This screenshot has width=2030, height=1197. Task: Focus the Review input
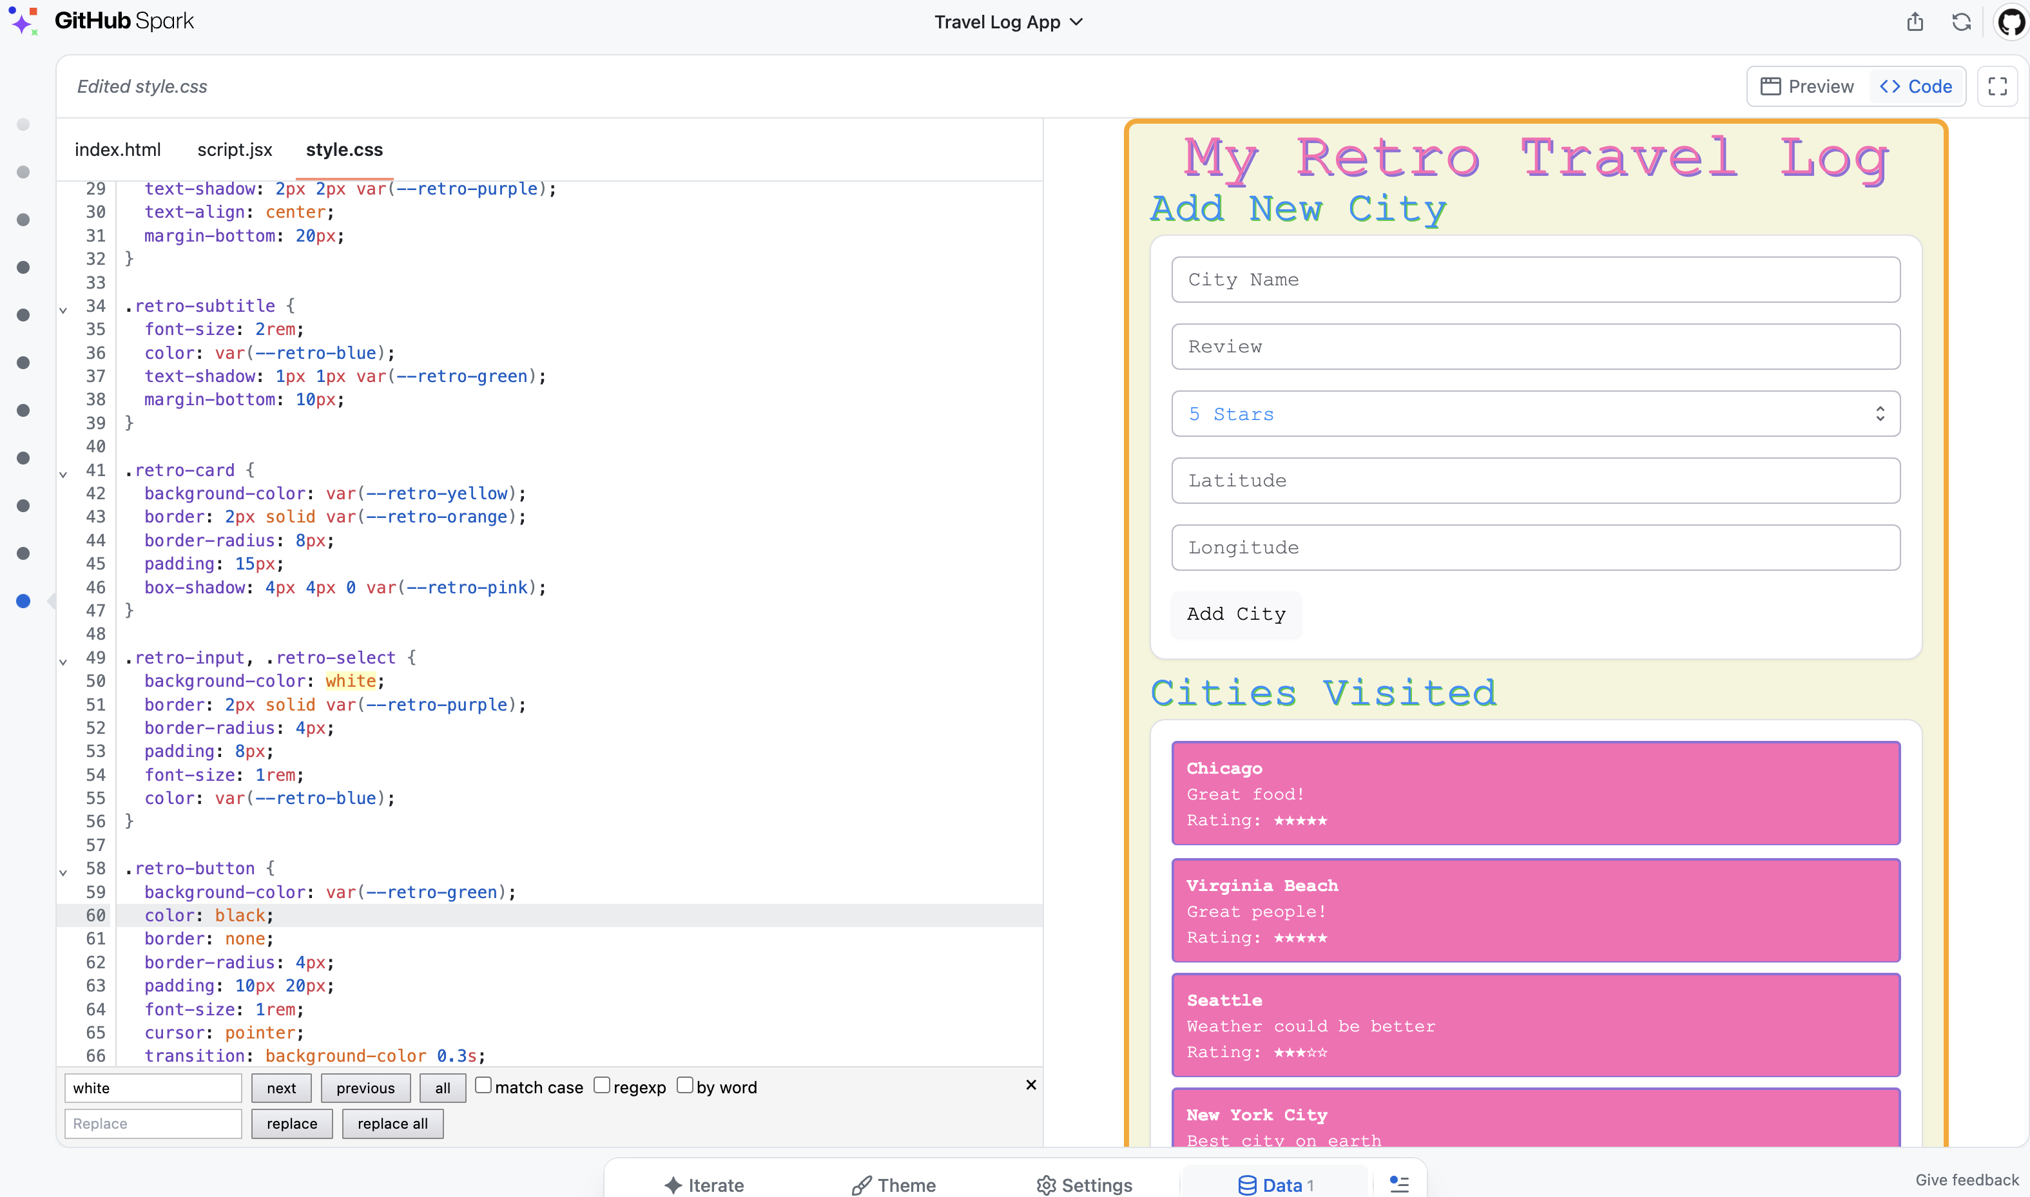point(1536,347)
